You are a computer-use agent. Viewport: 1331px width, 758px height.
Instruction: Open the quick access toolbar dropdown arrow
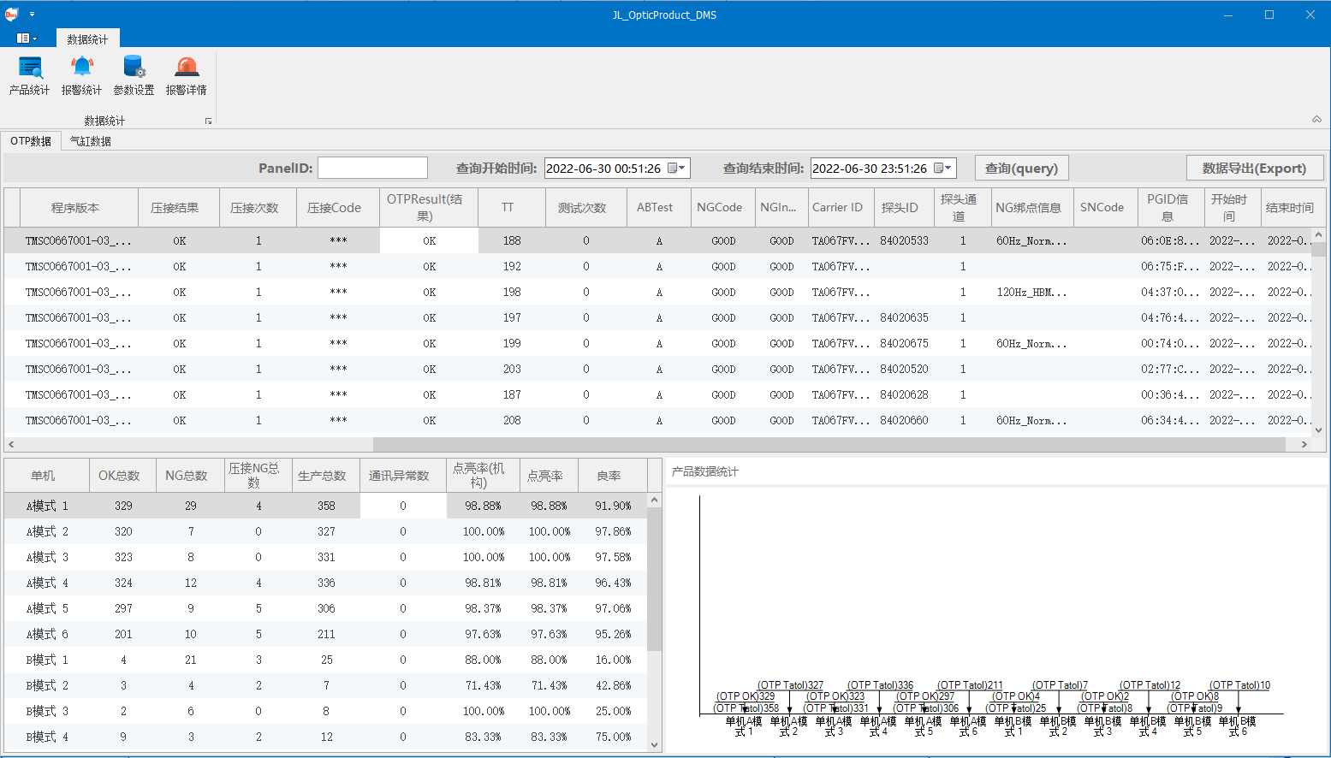click(32, 15)
